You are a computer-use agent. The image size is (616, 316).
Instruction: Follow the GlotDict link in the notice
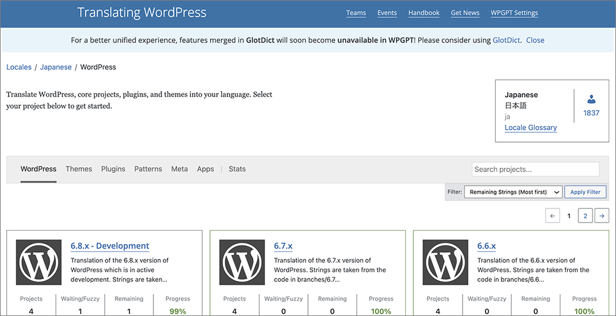click(507, 40)
